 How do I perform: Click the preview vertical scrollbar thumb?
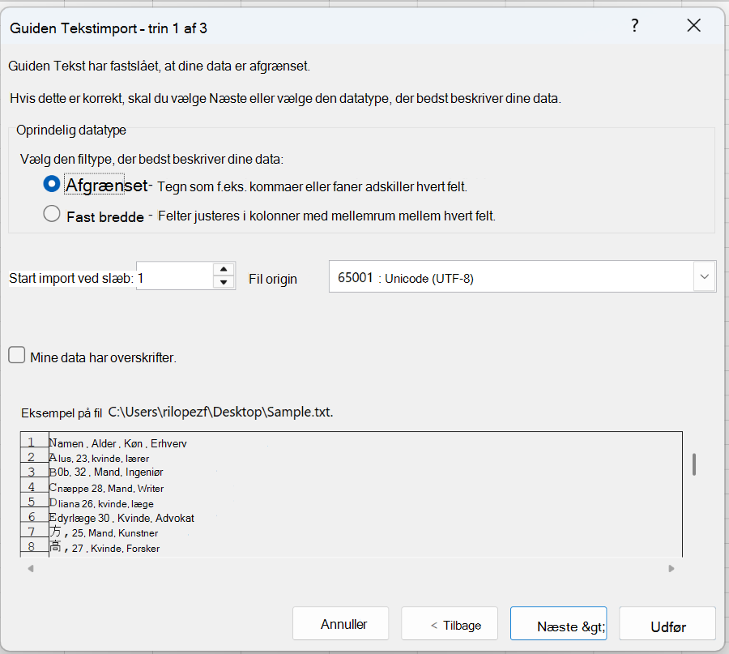[x=694, y=464]
